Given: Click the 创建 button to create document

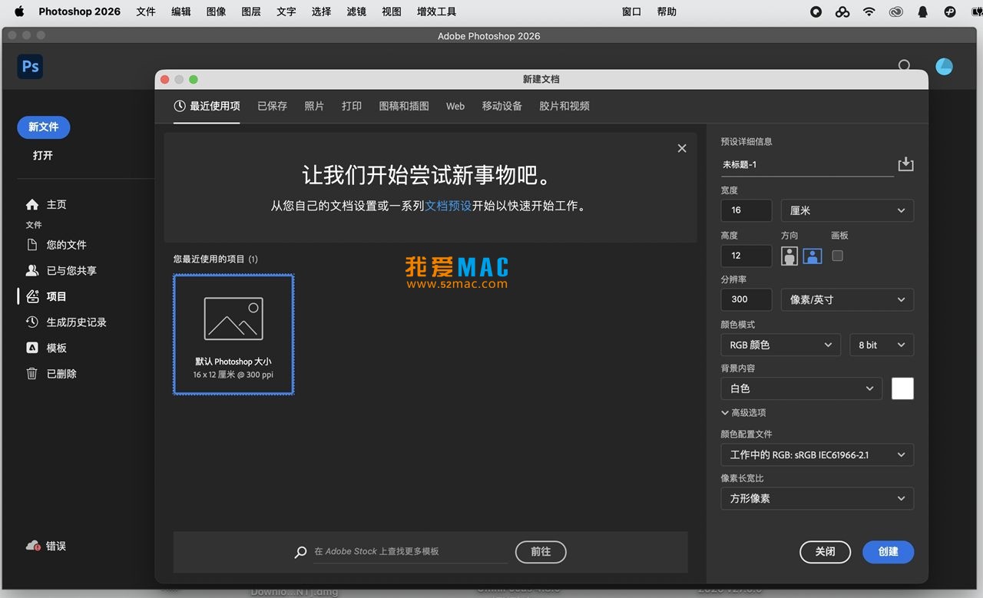Looking at the screenshot, I should click(x=888, y=552).
